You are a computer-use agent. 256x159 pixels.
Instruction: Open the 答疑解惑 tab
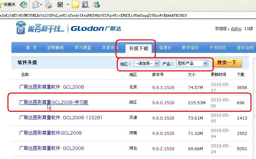[55, 48]
